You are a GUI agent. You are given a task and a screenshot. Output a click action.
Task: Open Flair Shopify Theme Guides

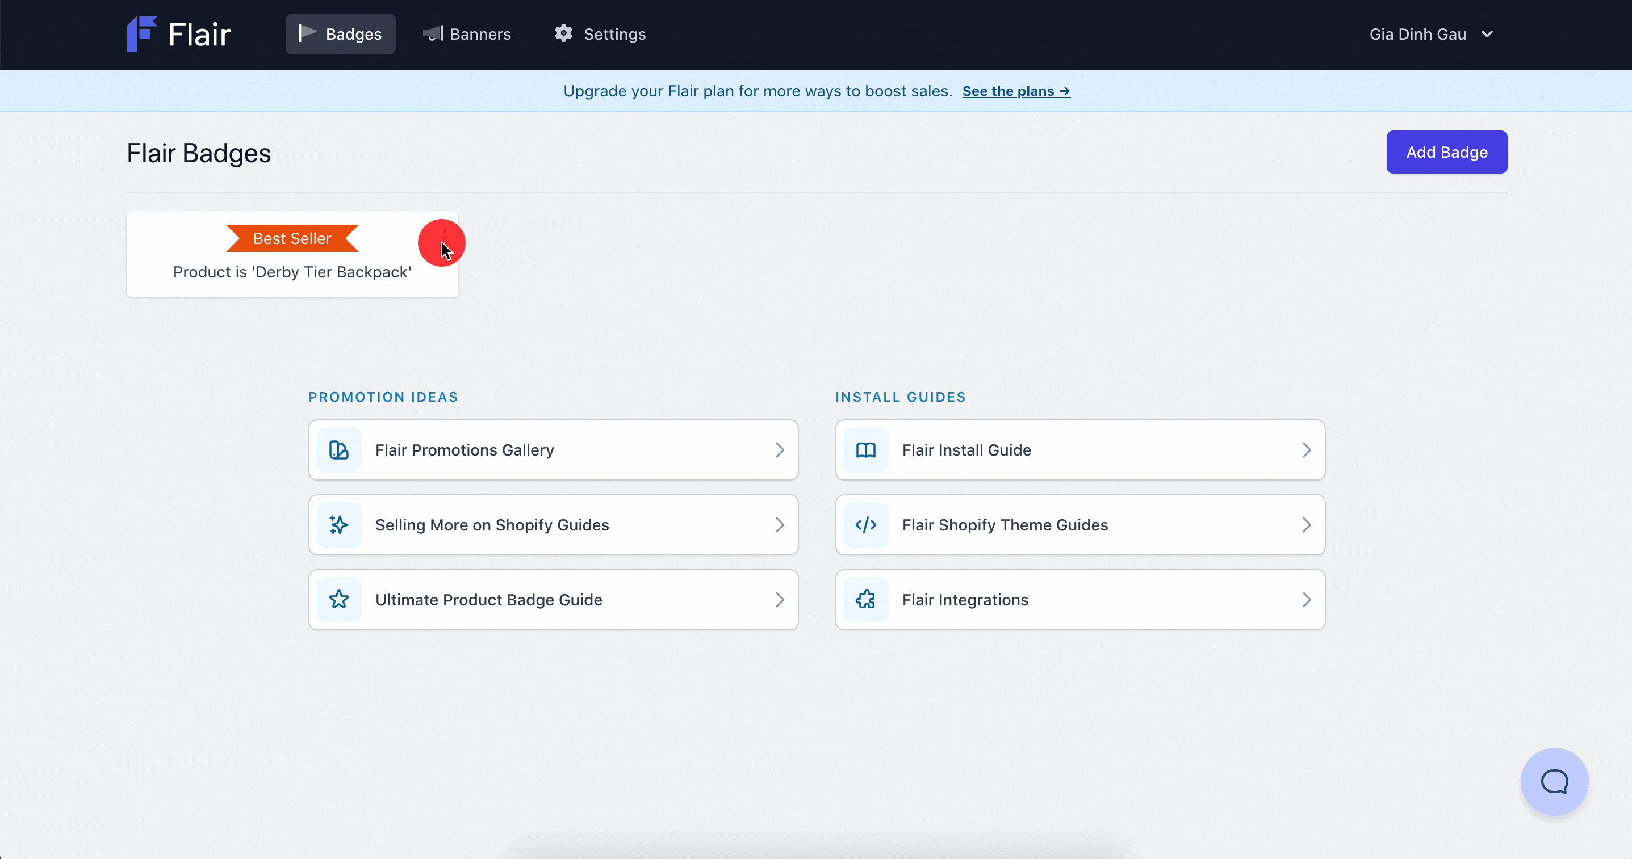(x=1080, y=525)
